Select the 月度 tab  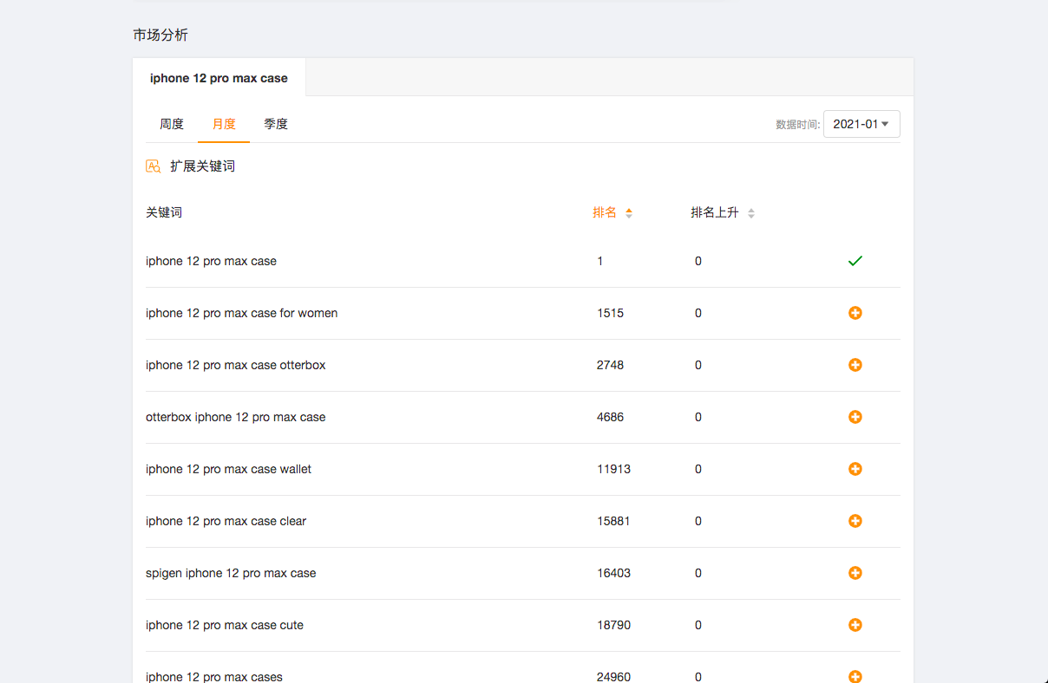(224, 124)
